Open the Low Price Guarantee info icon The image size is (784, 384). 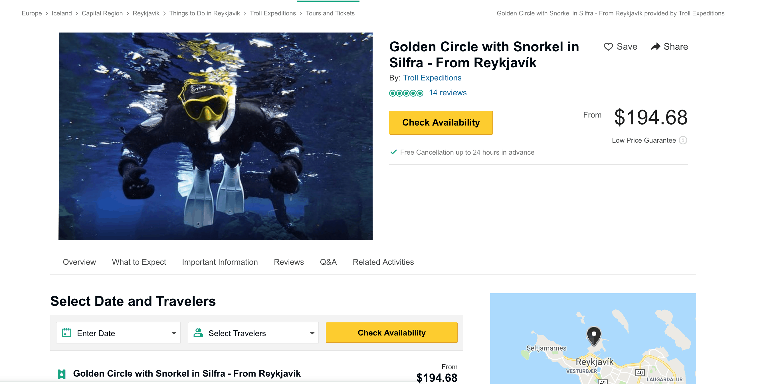click(x=683, y=140)
